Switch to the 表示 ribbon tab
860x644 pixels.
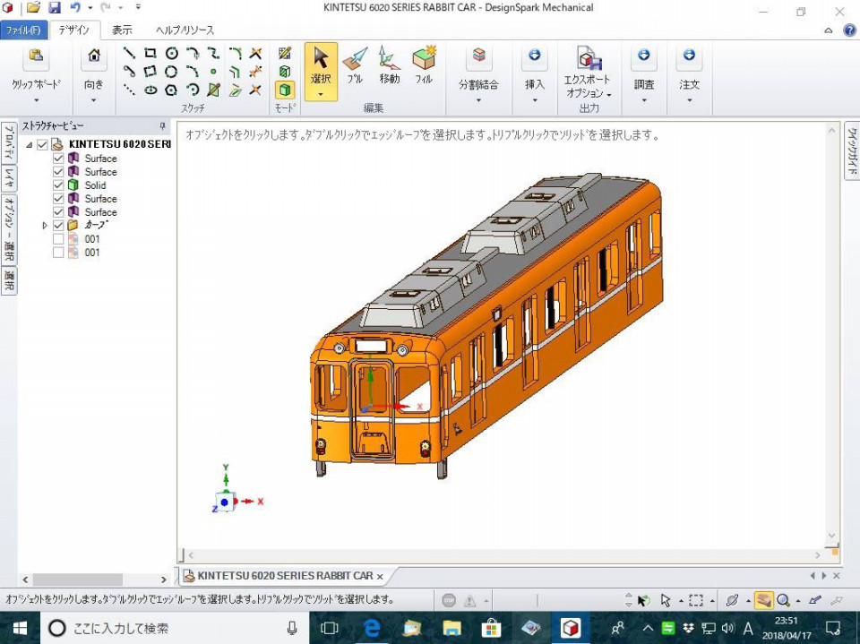[x=122, y=30]
